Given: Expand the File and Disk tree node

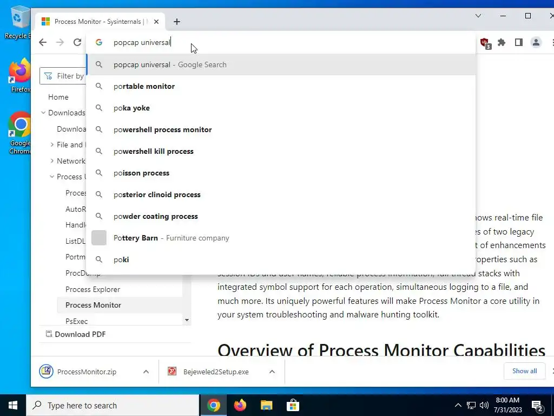Looking at the screenshot, I should click(x=52, y=145).
